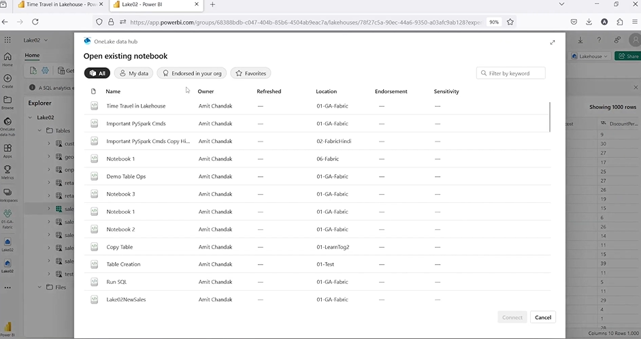Select Important PySpark Cmds Copy Hi... notebook
Image resolution: width=641 pixels, height=339 pixels.
(x=317, y=141)
